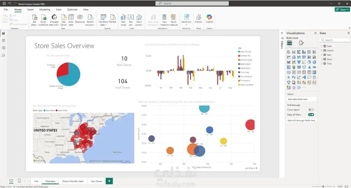The height and width of the screenshot is (188, 351).
Task: Open the Enter data table tool
Action: pyautogui.click(x=71, y=20)
